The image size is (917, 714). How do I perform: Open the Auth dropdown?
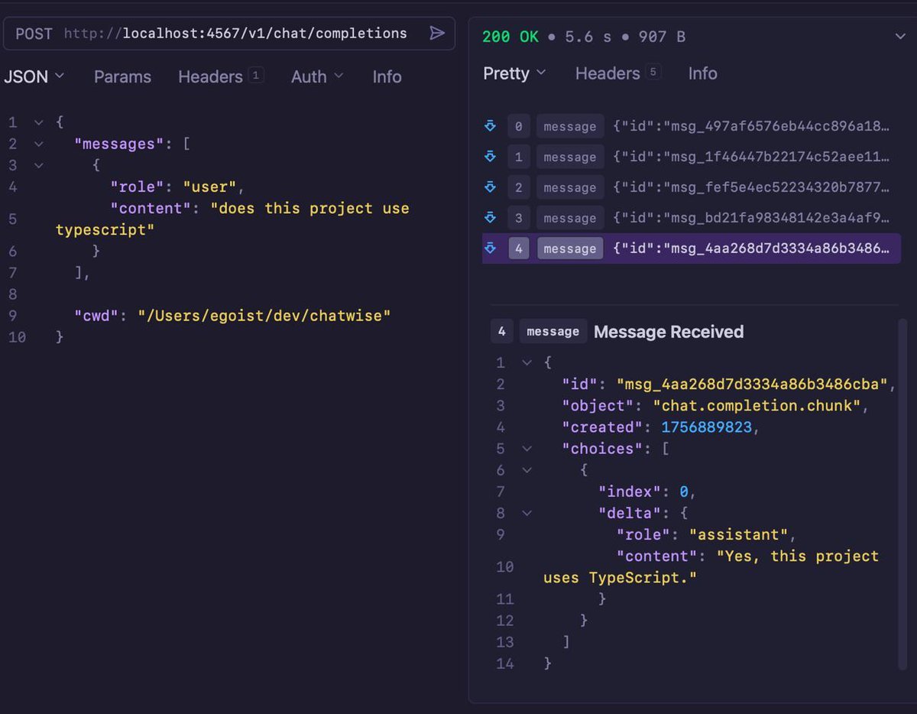pos(317,76)
